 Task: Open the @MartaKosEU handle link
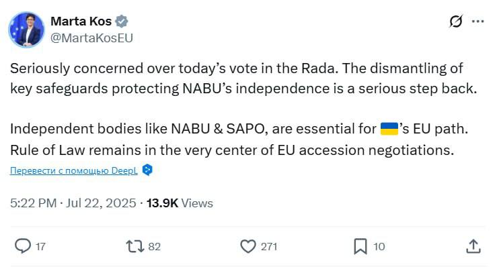91,38
